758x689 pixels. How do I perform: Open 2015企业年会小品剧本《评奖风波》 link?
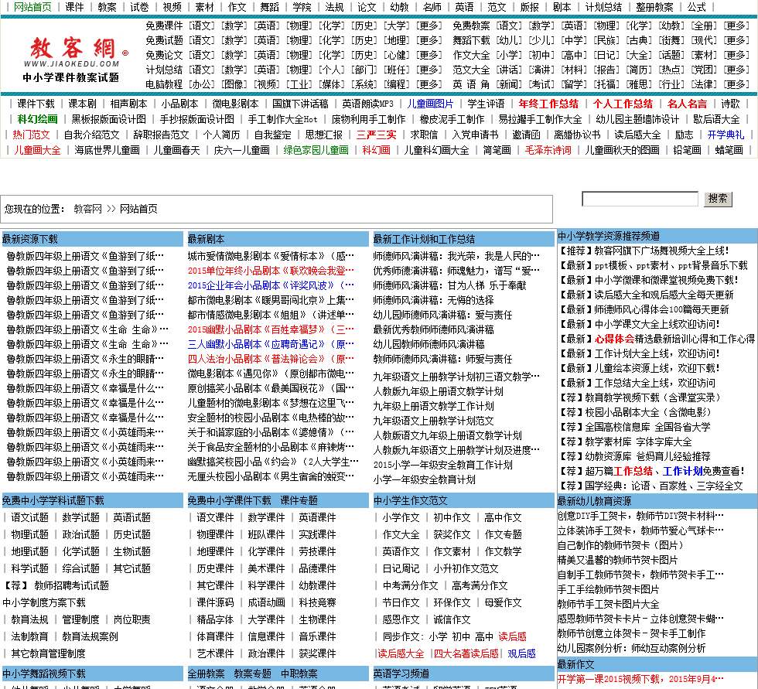coord(271,285)
